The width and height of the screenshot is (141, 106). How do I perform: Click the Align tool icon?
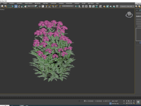79,6
